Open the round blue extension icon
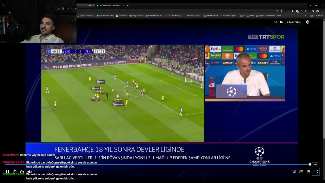This screenshot has width=325, height=183. tap(292, 11)
